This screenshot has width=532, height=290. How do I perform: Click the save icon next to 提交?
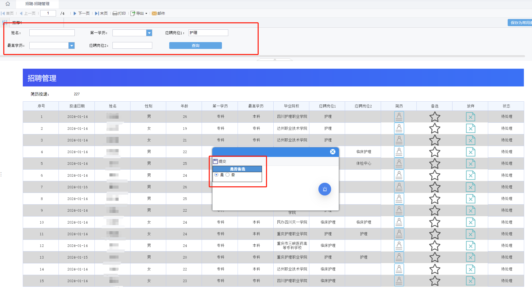(x=215, y=161)
